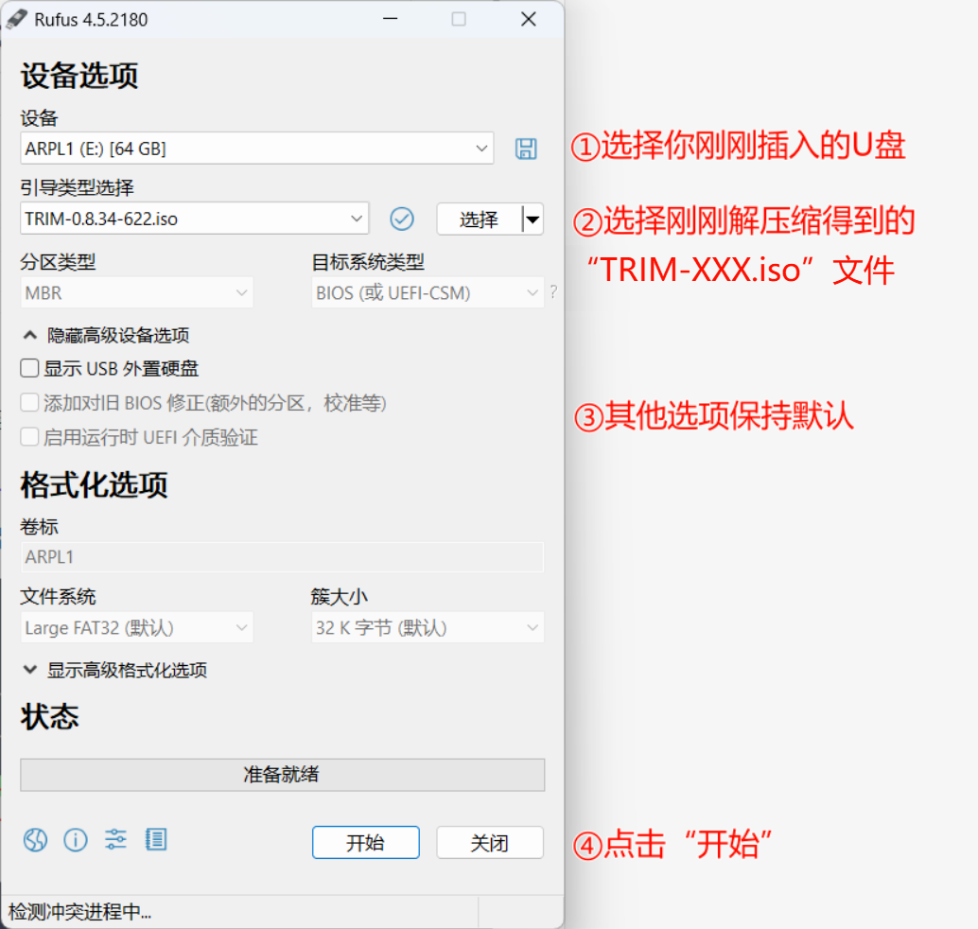The image size is (978, 929).
Task: Open the split arrow beside 选择 button
Action: pyautogui.click(x=533, y=219)
